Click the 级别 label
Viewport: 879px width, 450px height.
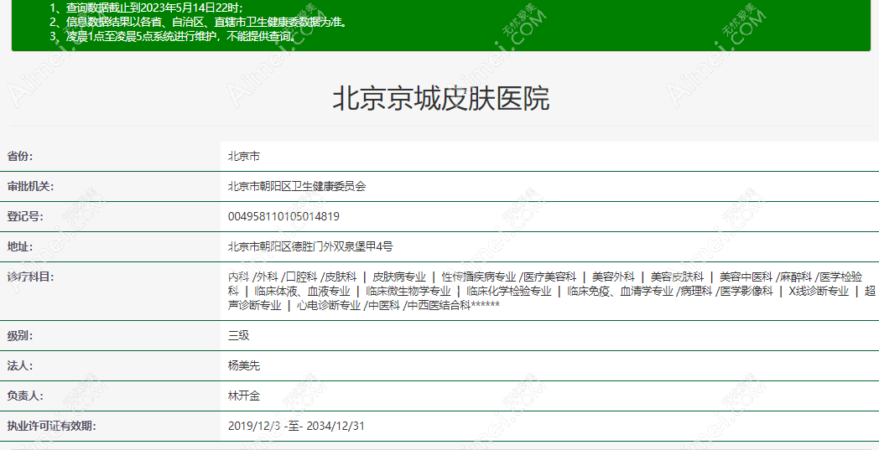20,336
